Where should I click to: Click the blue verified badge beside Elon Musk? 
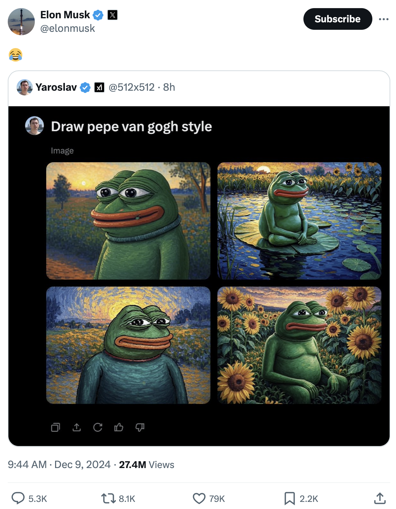click(x=98, y=15)
